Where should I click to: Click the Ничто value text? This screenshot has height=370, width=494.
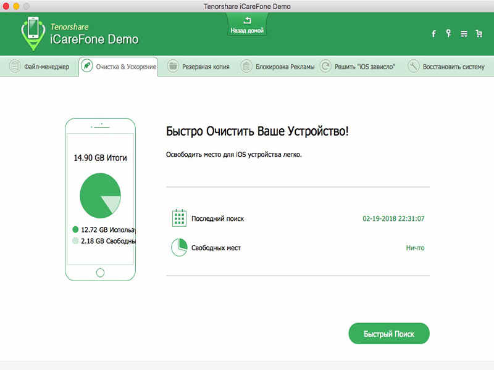415,248
